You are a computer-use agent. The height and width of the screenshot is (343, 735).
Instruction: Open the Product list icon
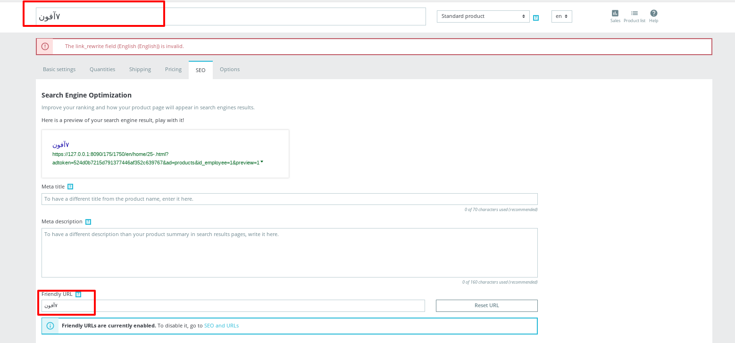(x=635, y=16)
